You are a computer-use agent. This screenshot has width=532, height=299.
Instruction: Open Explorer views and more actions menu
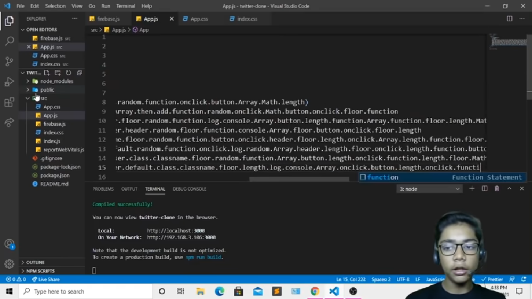(x=75, y=19)
